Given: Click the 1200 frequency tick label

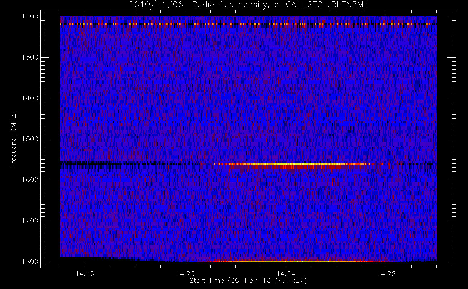Looking at the screenshot, I should 30,16.
